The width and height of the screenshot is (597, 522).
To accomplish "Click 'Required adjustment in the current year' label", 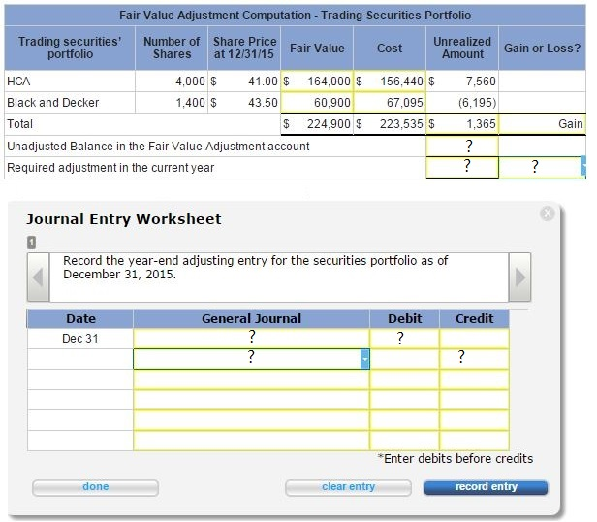I will [110, 168].
